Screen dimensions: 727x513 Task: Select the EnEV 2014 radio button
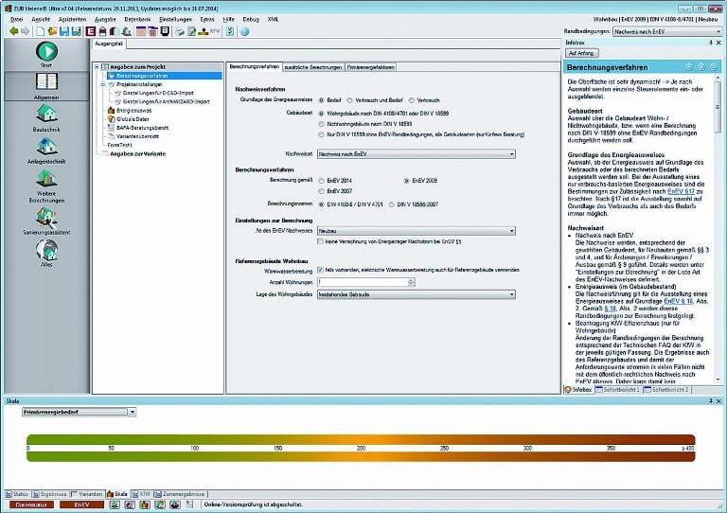point(322,179)
